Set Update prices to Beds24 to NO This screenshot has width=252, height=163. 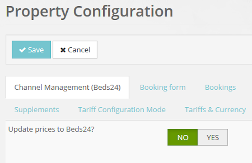(183, 137)
